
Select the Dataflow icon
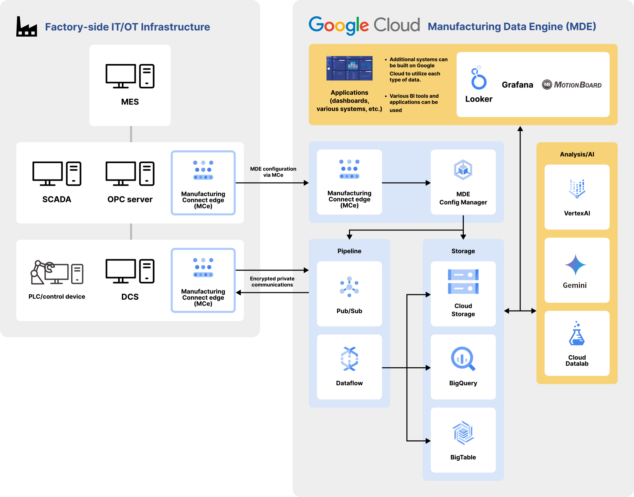(349, 359)
